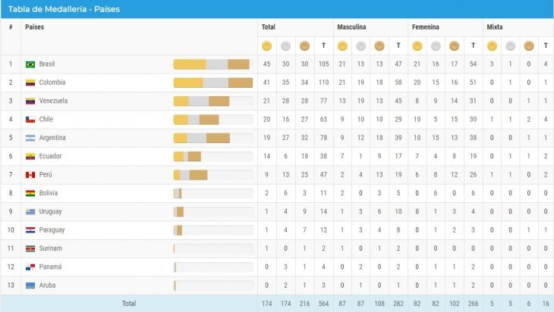This screenshot has width=554, height=312.
Task: Click the gold medal icon under Mixta
Action: [x=491, y=45]
